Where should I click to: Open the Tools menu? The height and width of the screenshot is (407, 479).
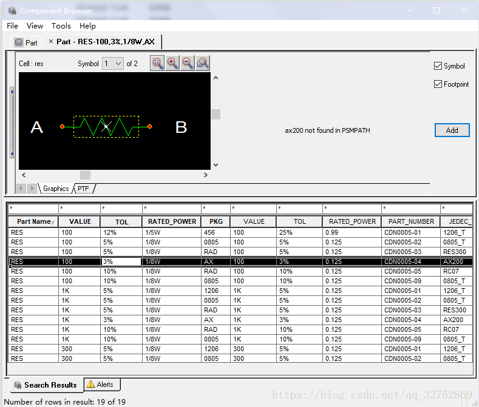coord(61,26)
